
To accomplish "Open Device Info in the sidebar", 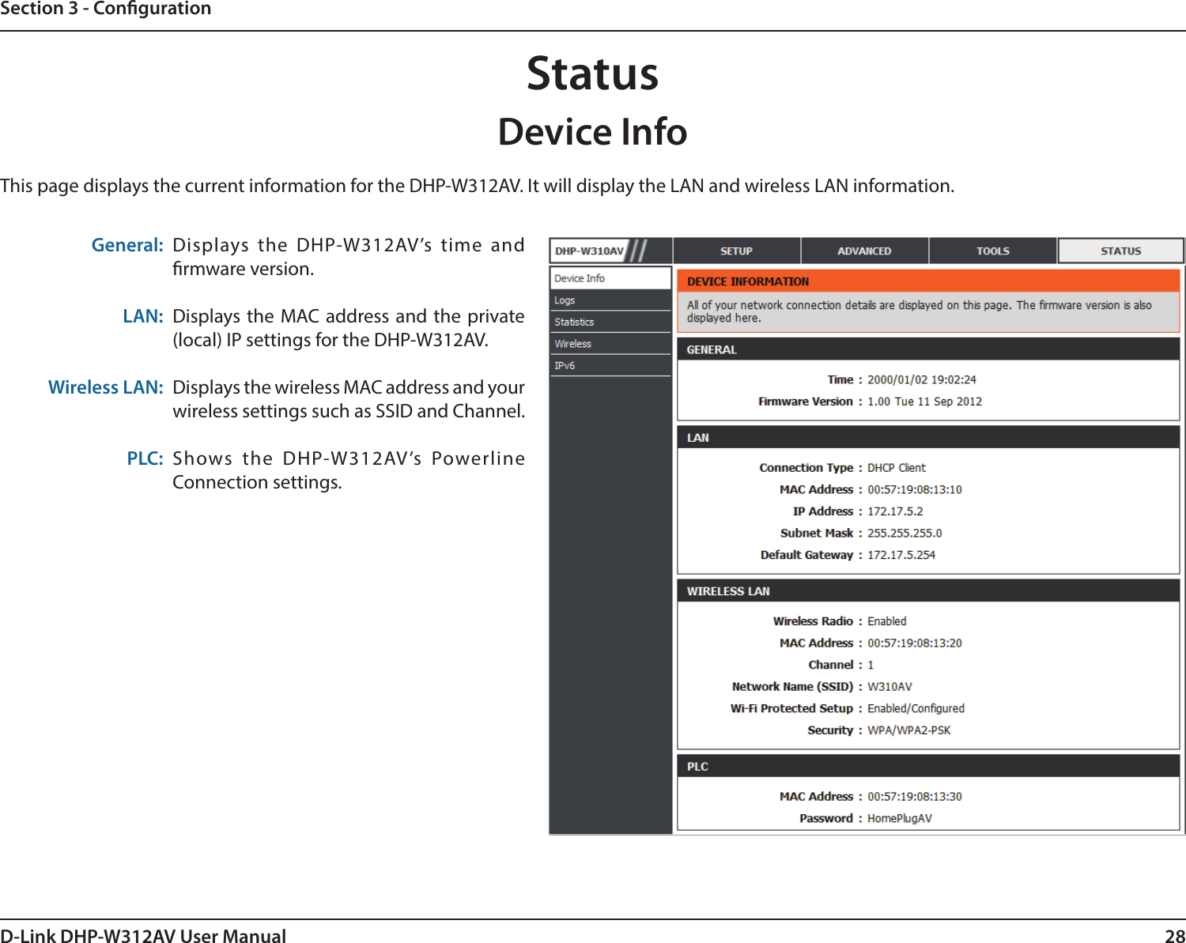I will (x=610, y=278).
